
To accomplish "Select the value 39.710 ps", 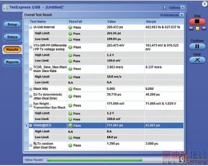I will click(x=114, y=94).
